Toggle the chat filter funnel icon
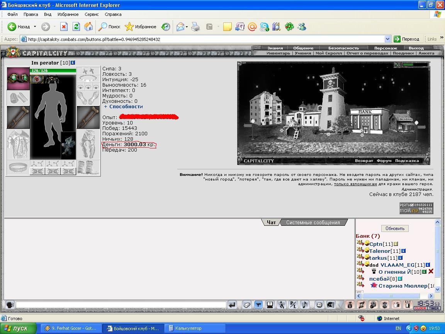 (x=258, y=305)
